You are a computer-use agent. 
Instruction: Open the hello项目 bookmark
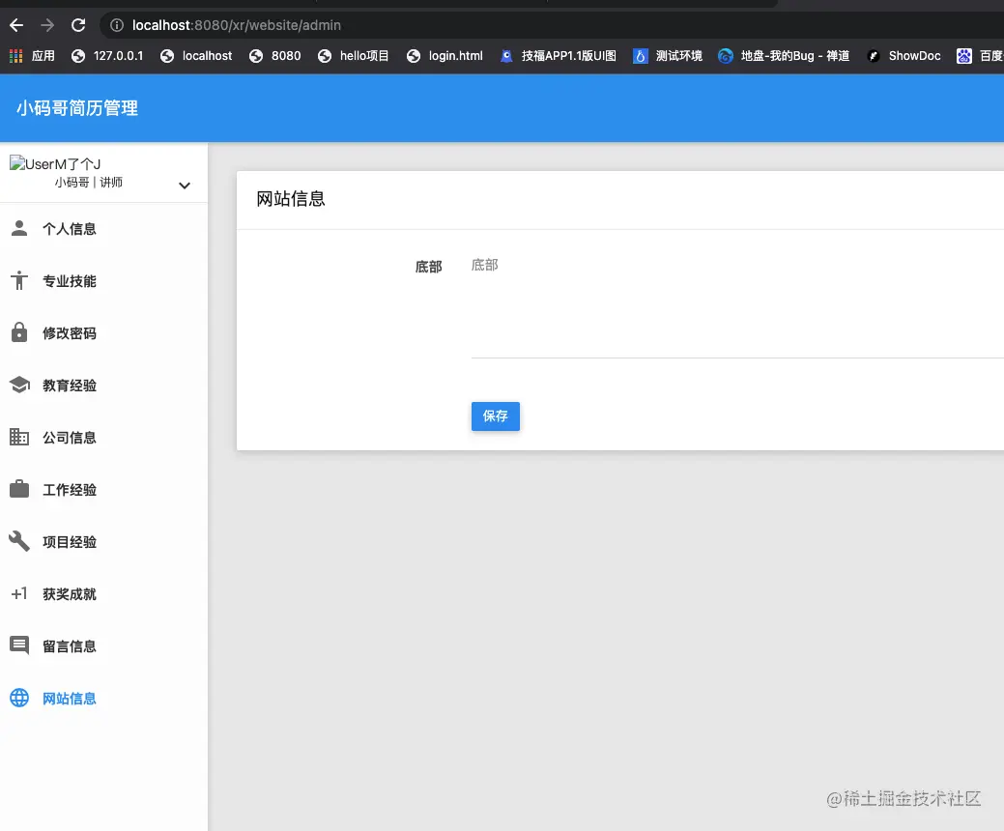click(353, 56)
